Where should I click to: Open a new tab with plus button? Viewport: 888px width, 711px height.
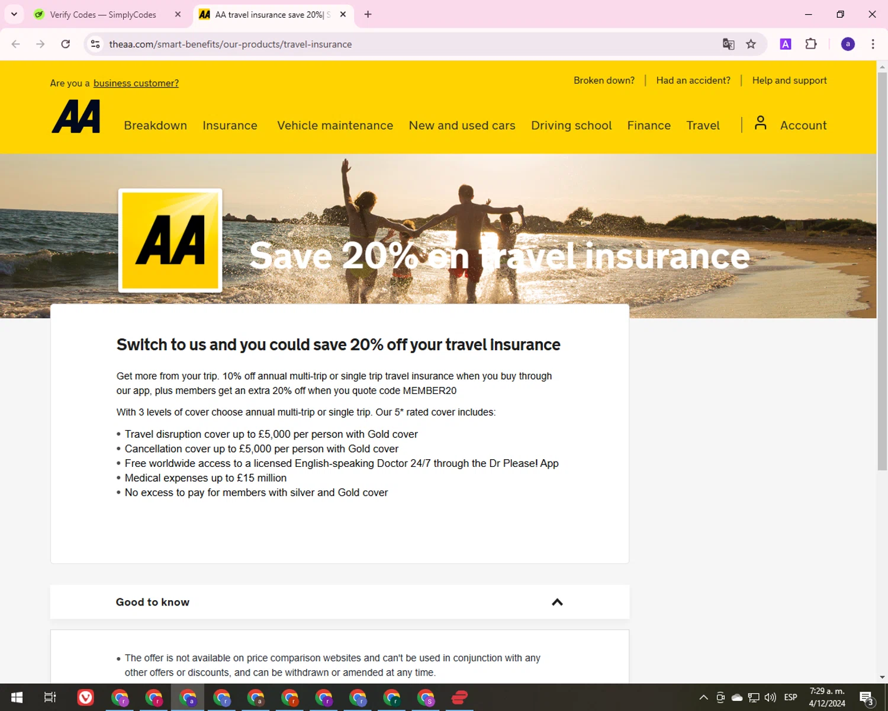coord(368,14)
